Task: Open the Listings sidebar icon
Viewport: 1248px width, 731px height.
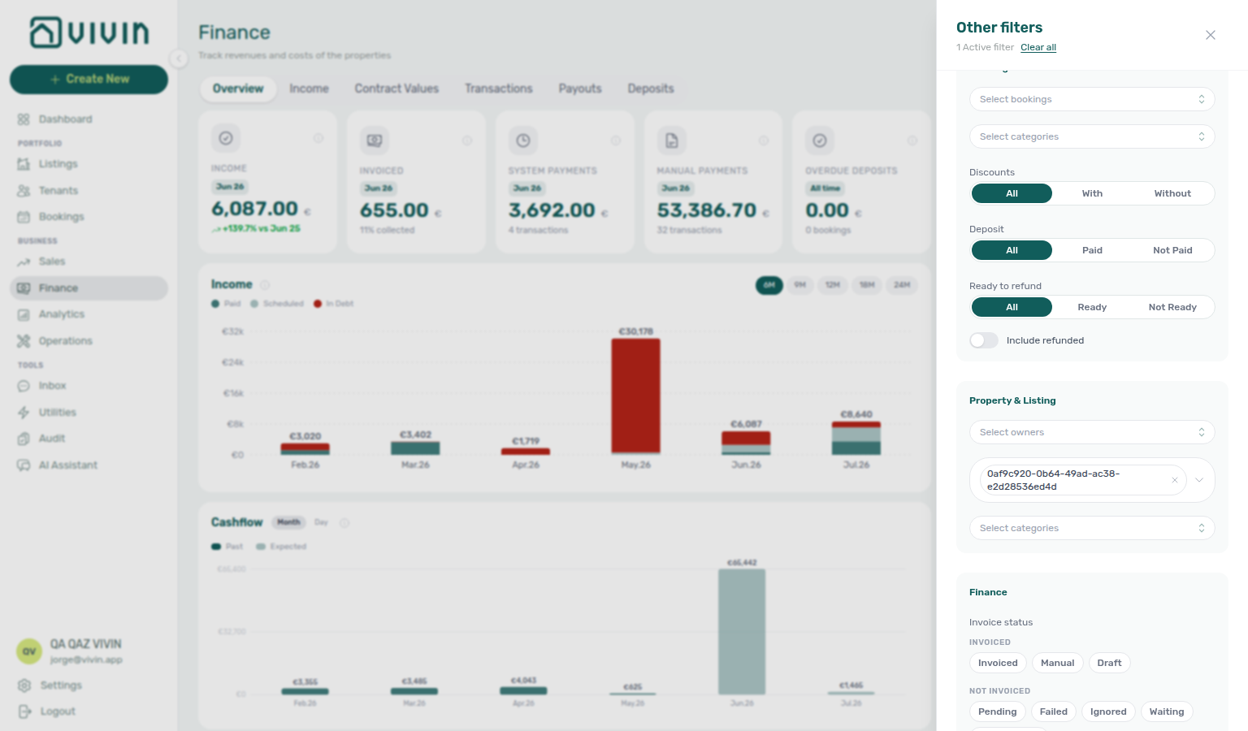Action: coord(24,164)
